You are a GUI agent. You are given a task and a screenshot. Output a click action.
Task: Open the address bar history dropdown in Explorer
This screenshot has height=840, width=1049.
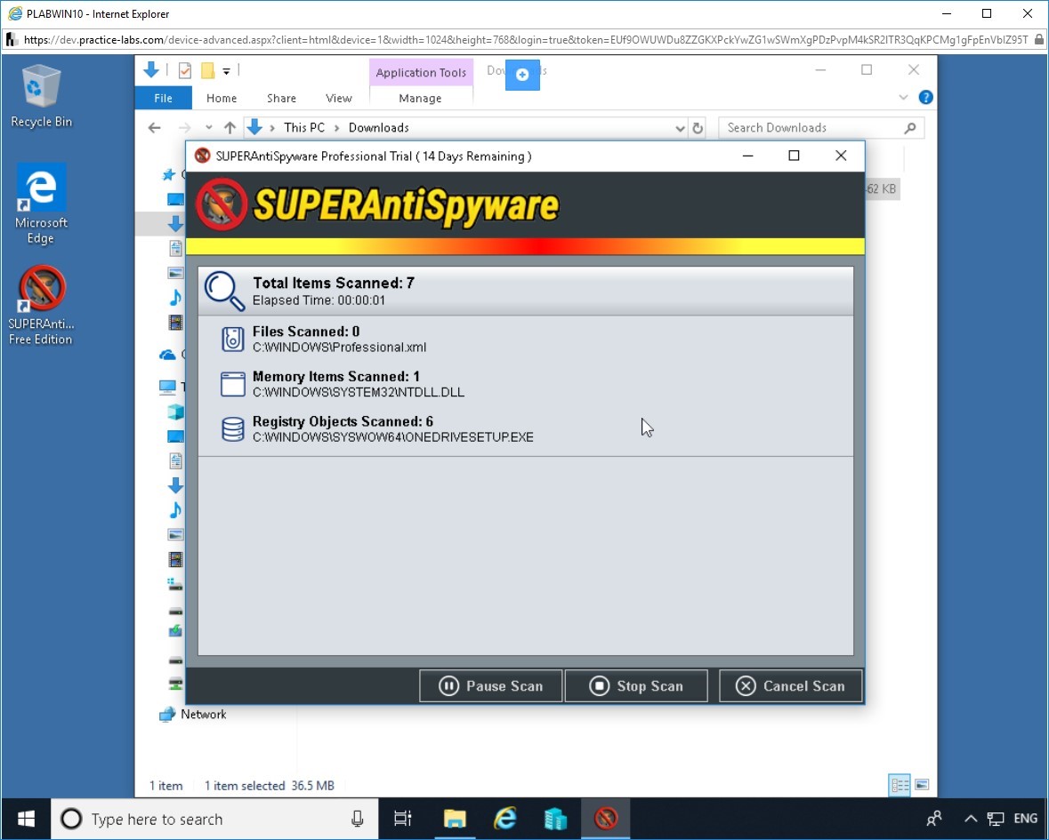(x=681, y=128)
